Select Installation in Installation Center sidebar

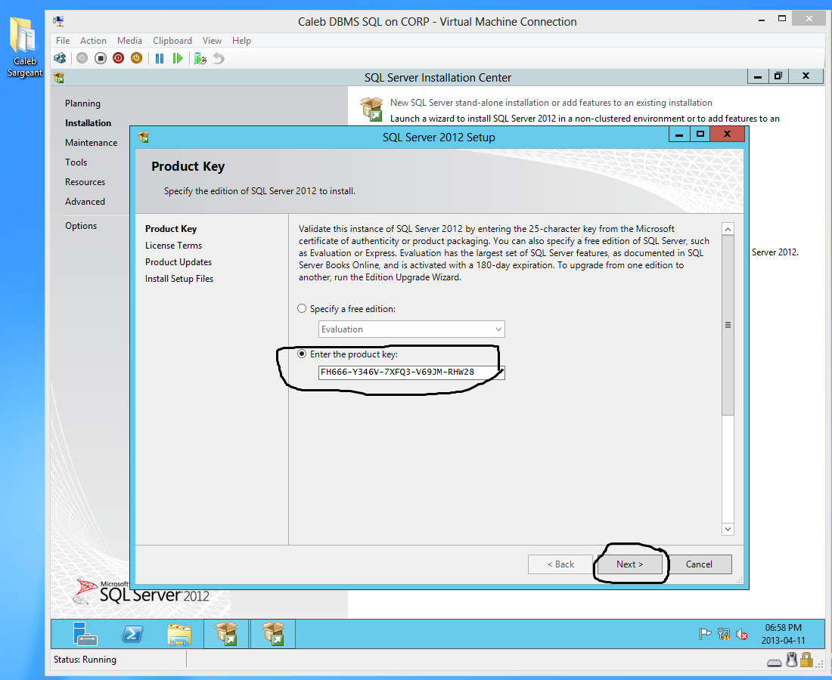click(x=88, y=123)
